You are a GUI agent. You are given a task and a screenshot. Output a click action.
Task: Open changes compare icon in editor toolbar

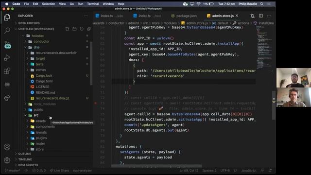pyautogui.click(x=252, y=16)
